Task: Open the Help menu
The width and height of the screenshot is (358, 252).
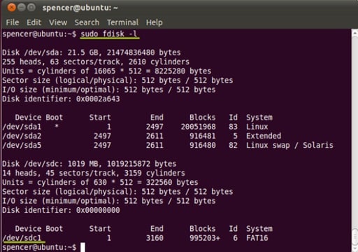Action: (x=154, y=22)
